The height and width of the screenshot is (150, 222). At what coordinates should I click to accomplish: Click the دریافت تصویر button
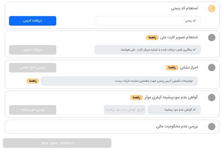point(33,50)
